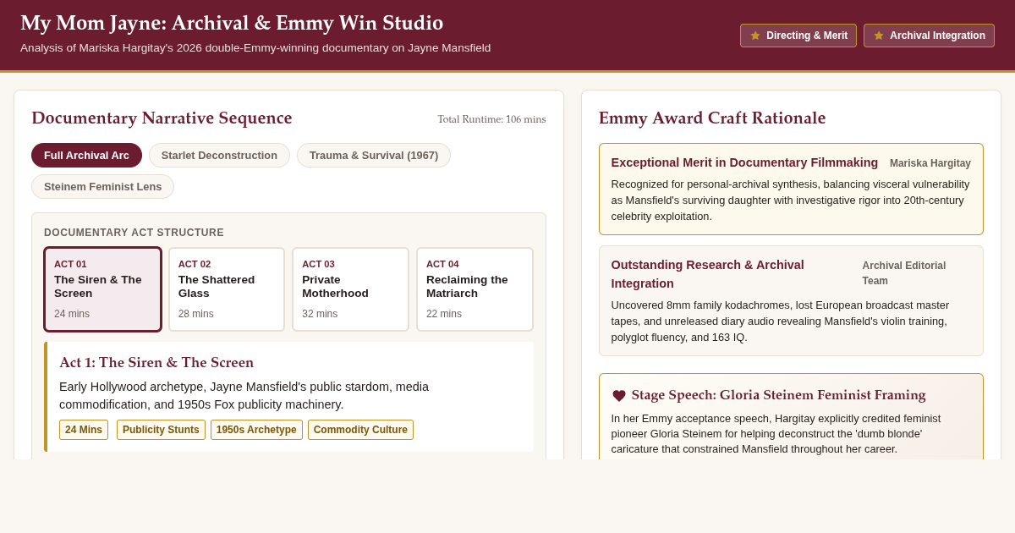Select Act 04 Reclaiming the Matriarch card

pos(475,289)
